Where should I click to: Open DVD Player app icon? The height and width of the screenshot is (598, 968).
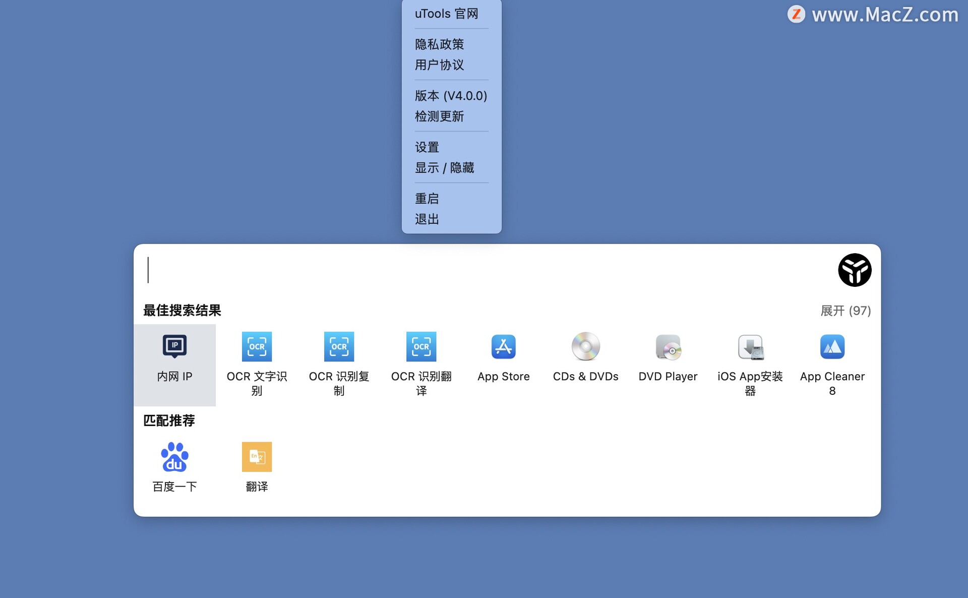coord(668,347)
